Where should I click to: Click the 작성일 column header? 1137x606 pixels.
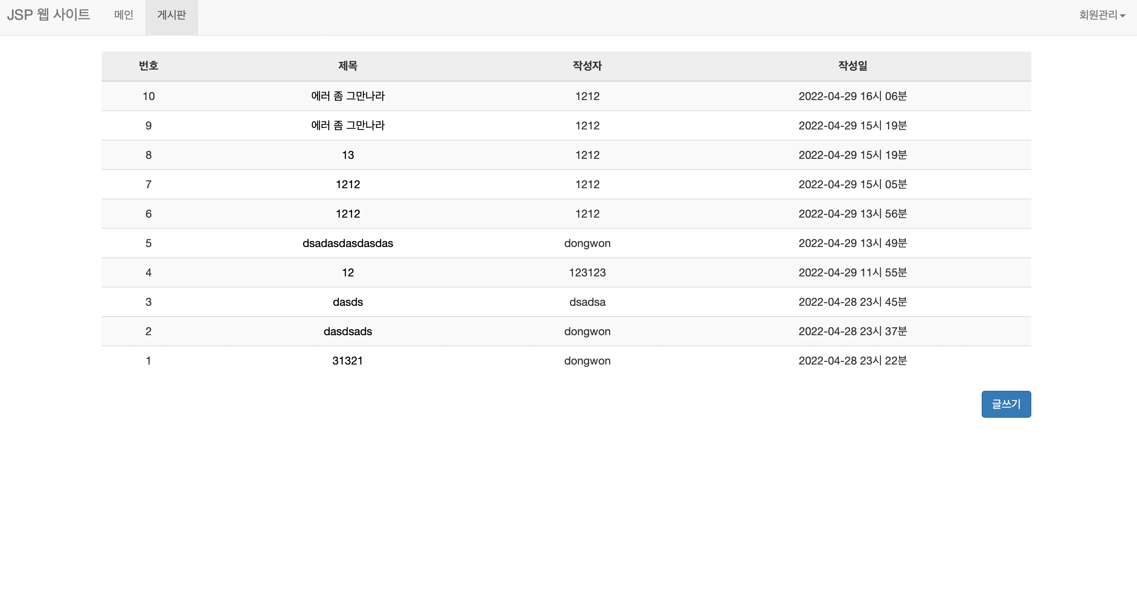click(853, 66)
